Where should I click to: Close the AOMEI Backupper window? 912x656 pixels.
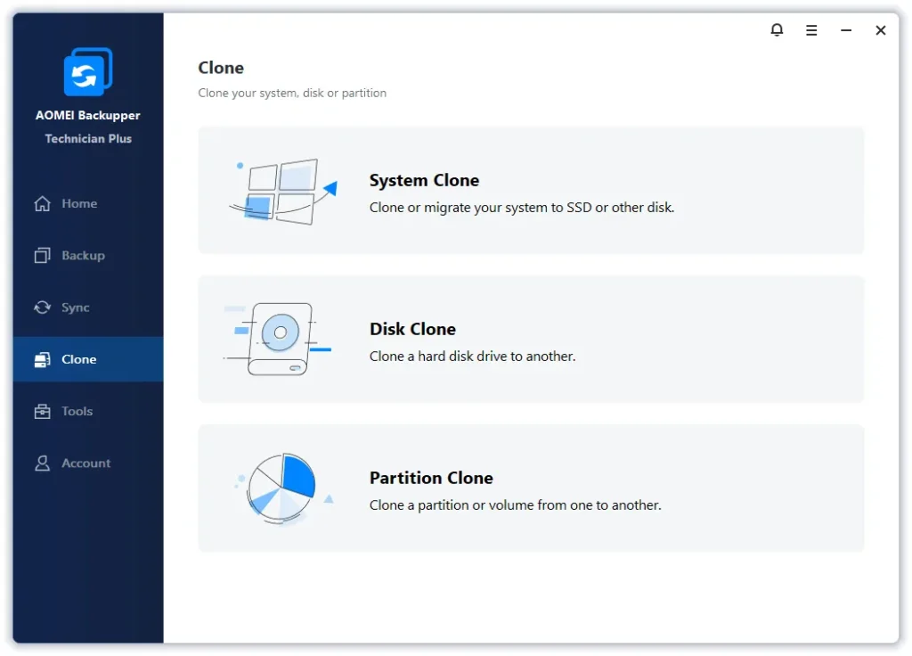[880, 30]
